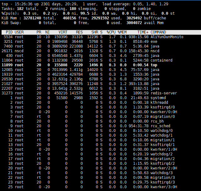Click the 954:31.78 TIME+ value
This screenshot has width=201, height=191.
click(x=139, y=126)
